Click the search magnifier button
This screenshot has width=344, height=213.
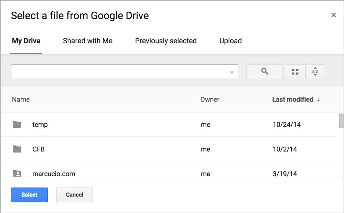click(x=264, y=72)
